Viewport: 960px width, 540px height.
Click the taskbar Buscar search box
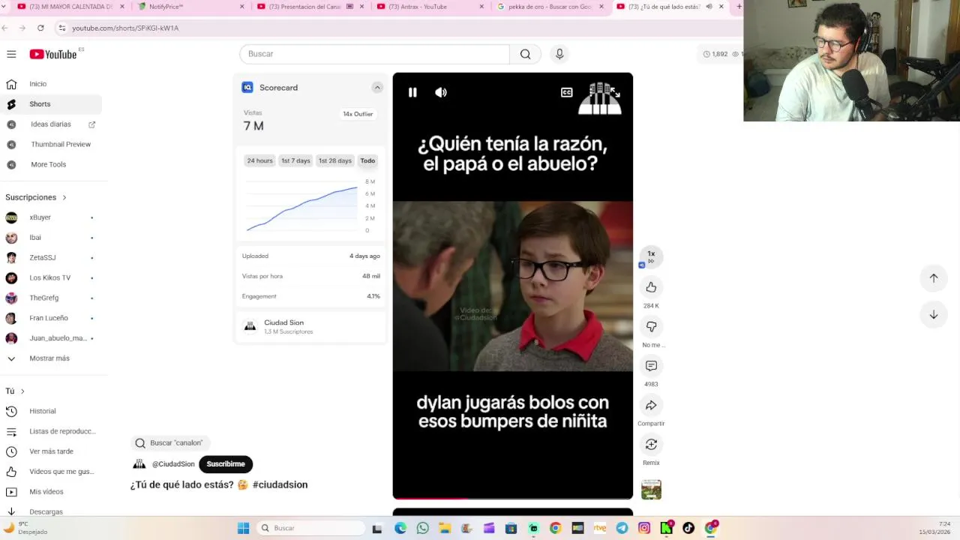(310, 528)
